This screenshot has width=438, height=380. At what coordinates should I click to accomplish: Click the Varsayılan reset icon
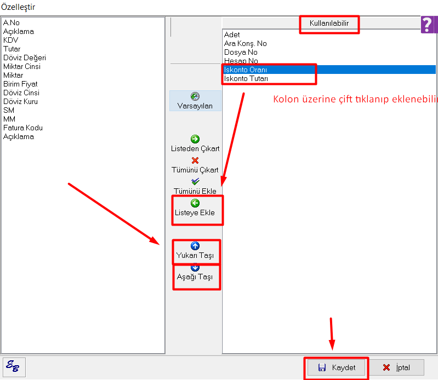(x=195, y=96)
